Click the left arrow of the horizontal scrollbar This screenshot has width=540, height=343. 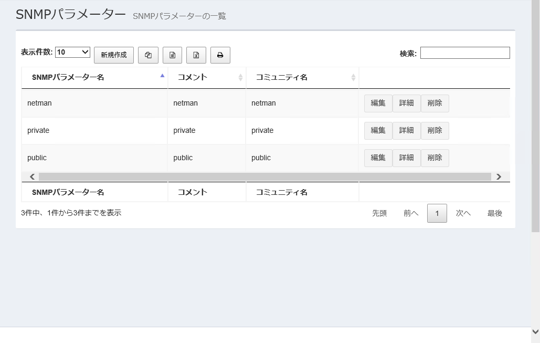pyautogui.click(x=32, y=176)
